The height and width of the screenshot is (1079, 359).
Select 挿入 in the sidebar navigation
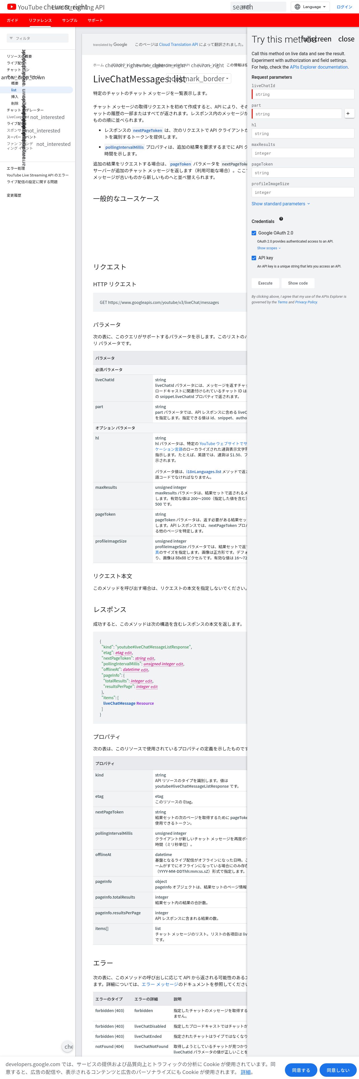point(15,96)
